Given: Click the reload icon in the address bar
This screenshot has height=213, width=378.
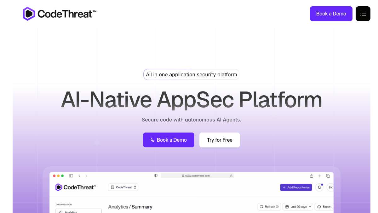Looking at the screenshot, I should pyautogui.click(x=231, y=176).
